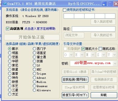Click the 浏览文件 button
Viewport: 118px width, 101px height.
[x=74, y=35]
